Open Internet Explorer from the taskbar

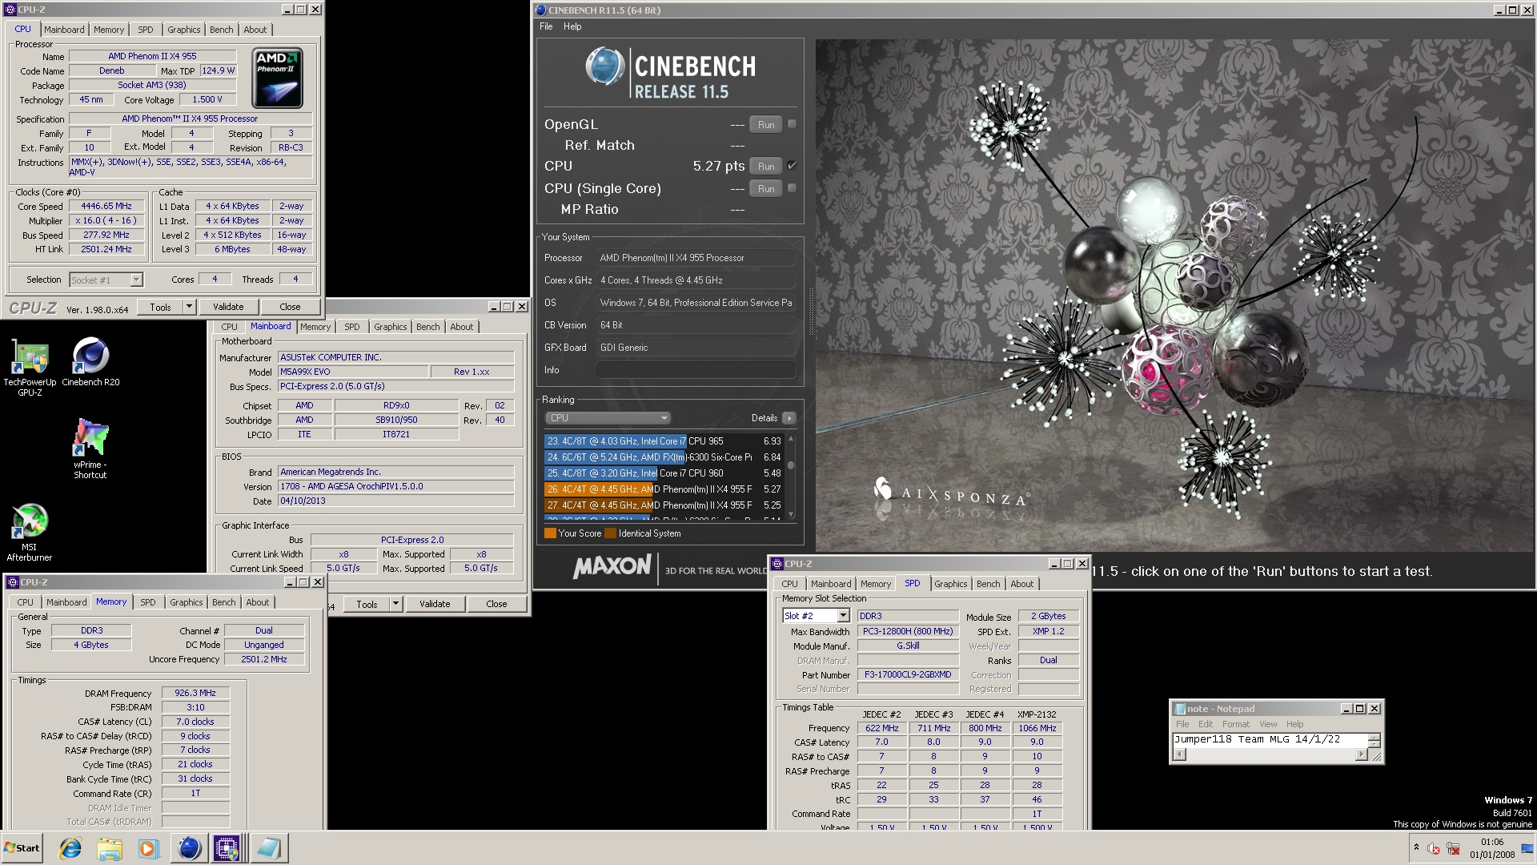coord(70,848)
